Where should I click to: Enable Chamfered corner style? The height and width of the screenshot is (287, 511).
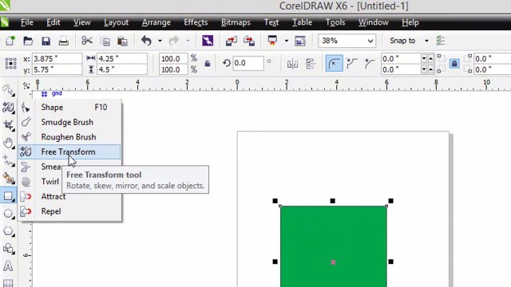pyautogui.click(x=369, y=64)
